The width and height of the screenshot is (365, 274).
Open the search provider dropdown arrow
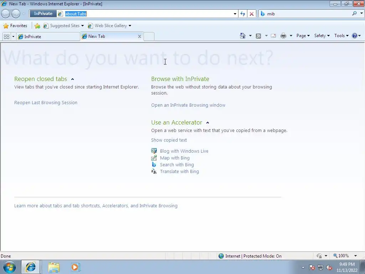pos(361,14)
